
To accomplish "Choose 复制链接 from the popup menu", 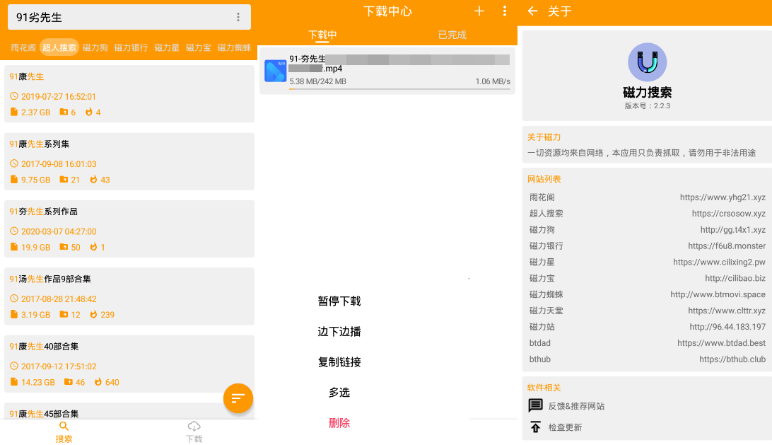I will pos(339,362).
